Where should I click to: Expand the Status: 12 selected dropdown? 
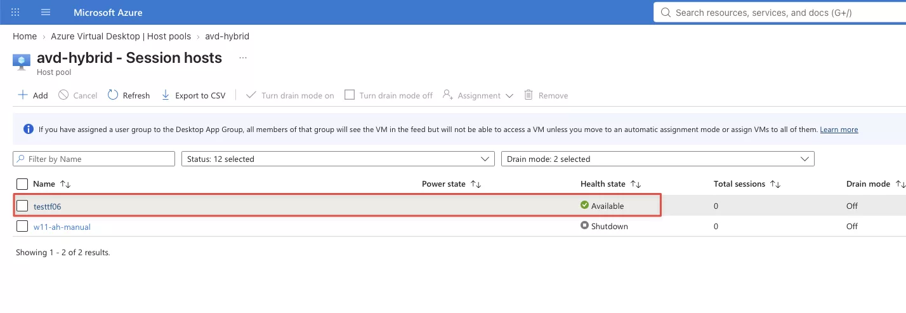point(338,159)
